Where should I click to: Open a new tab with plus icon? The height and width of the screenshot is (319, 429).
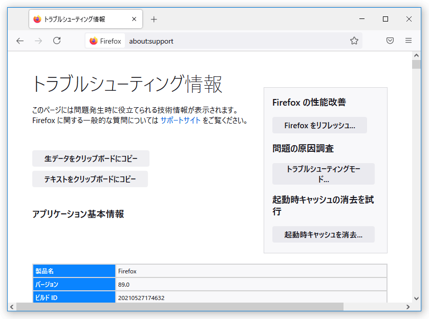[154, 19]
